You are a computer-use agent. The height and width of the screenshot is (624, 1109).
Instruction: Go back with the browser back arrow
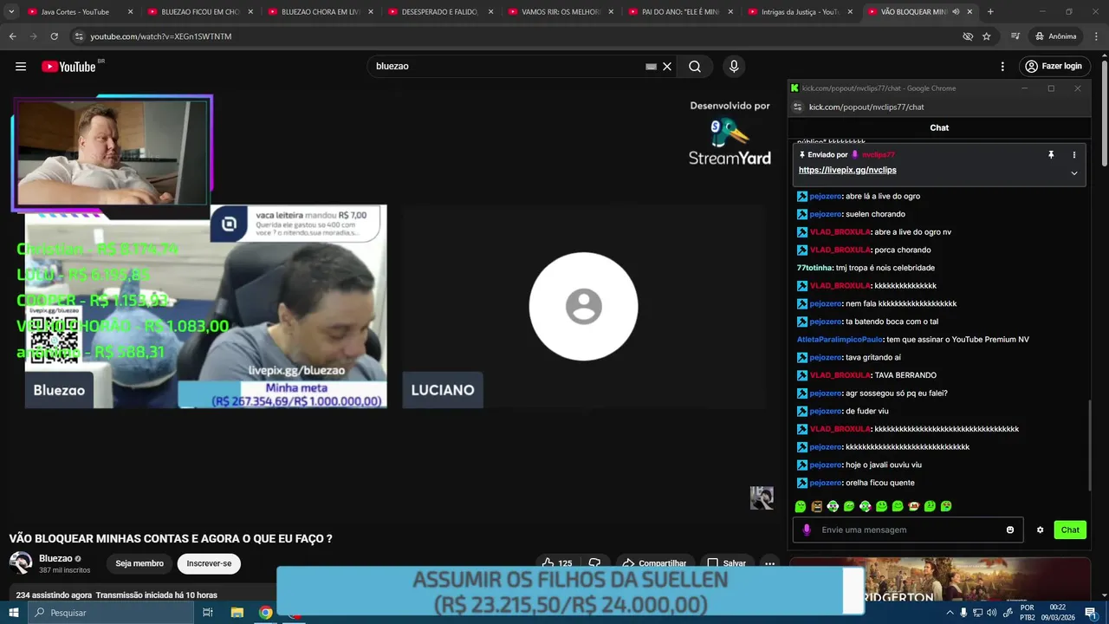pyautogui.click(x=12, y=36)
